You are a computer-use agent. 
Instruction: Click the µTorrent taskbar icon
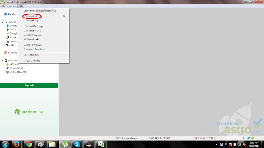(x=65, y=144)
